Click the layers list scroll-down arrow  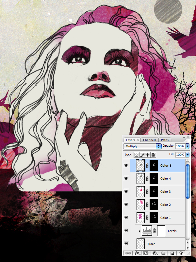point(188,248)
